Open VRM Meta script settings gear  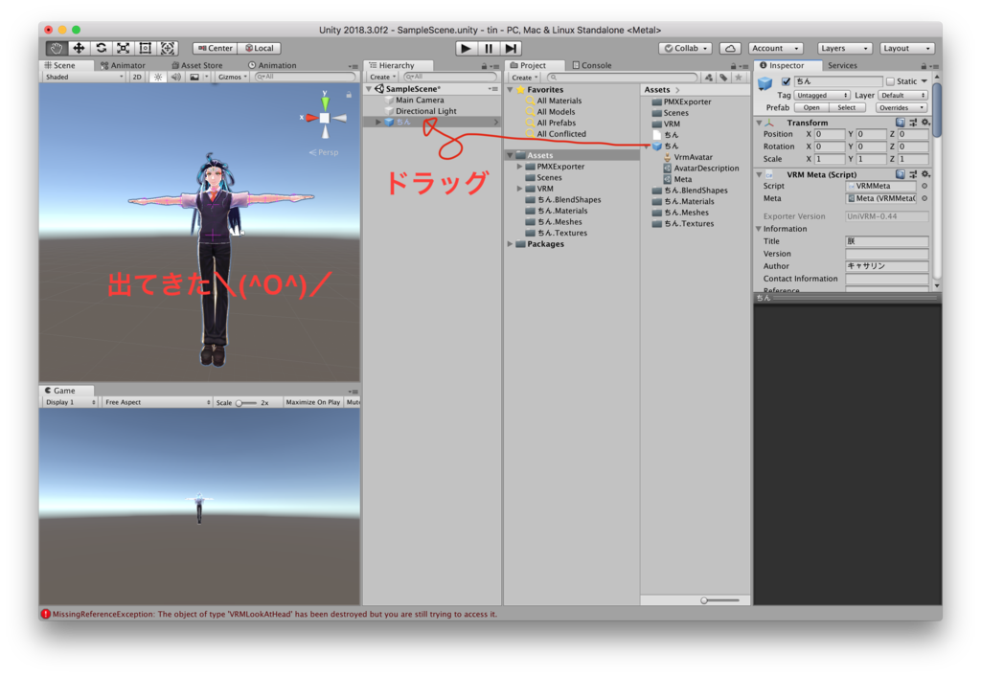[x=925, y=174]
